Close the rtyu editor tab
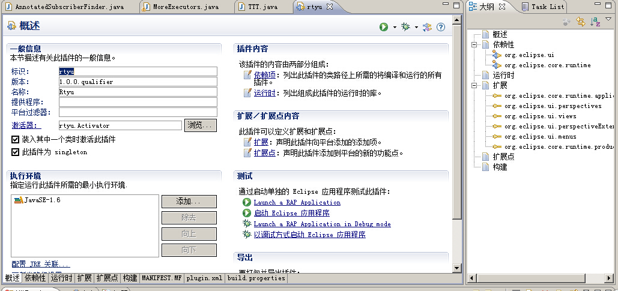Screen dimensions: 618x291 click(330, 7)
